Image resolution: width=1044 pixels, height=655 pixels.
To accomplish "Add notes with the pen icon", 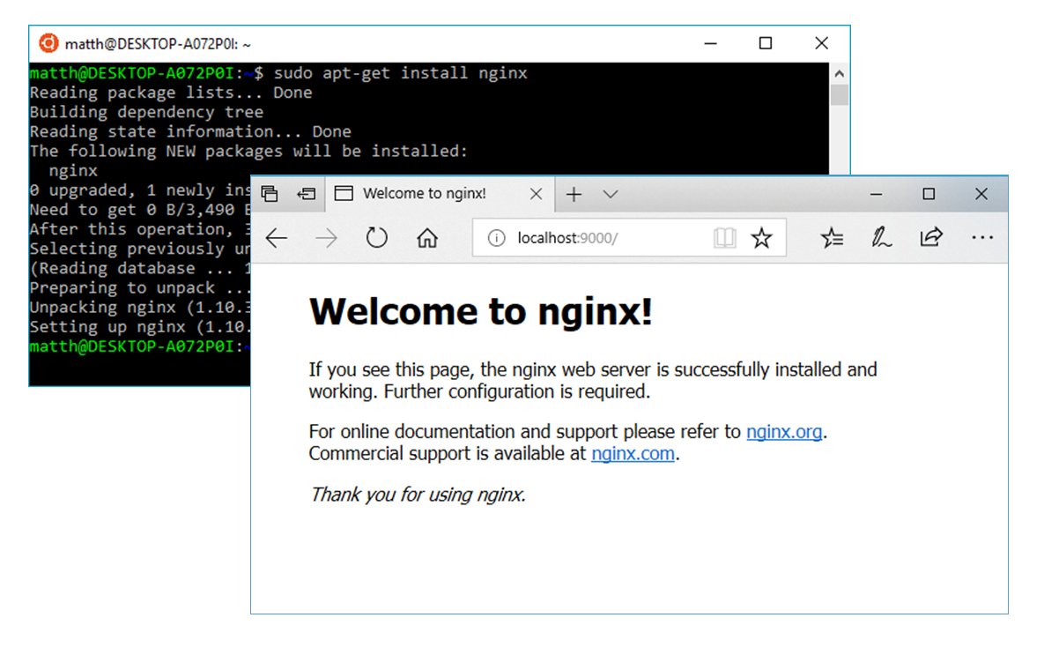I will tap(882, 237).
